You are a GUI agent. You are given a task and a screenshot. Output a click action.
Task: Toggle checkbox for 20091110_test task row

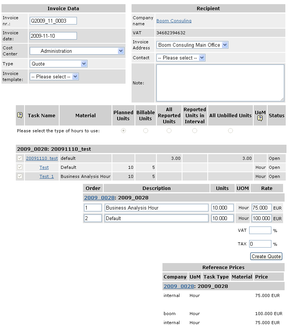click(x=20, y=158)
